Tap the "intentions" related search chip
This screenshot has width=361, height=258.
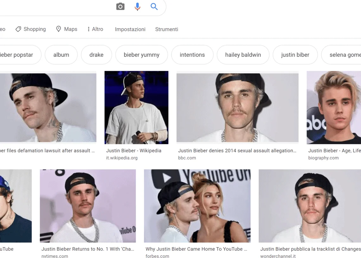click(192, 55)
